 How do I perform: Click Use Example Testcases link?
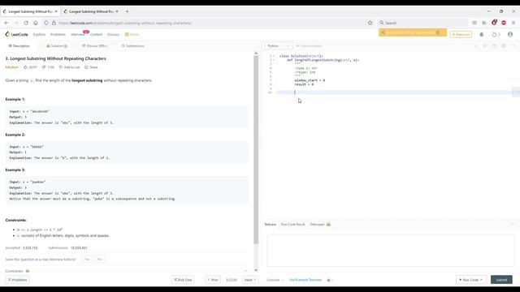305,280
